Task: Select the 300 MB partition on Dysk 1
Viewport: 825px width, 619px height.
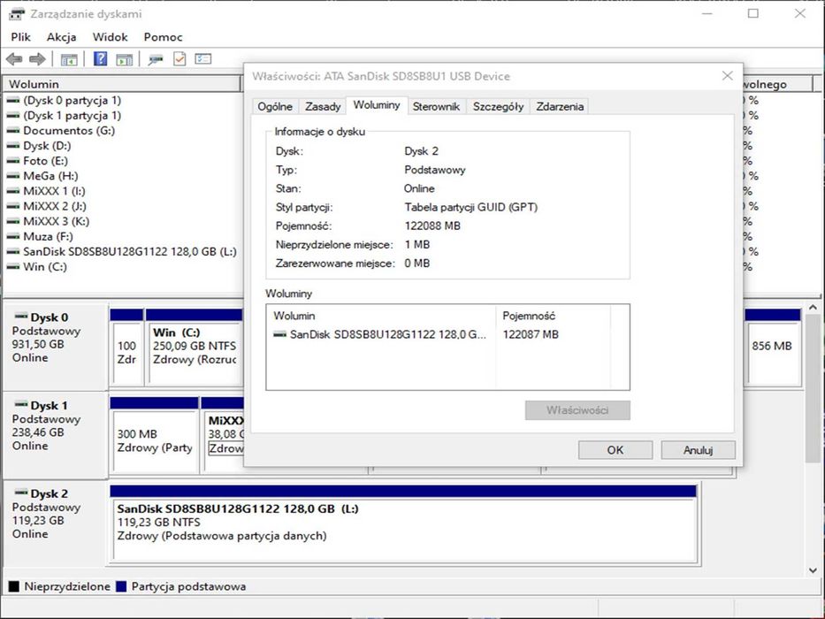Action: click(x=154, y=435)
